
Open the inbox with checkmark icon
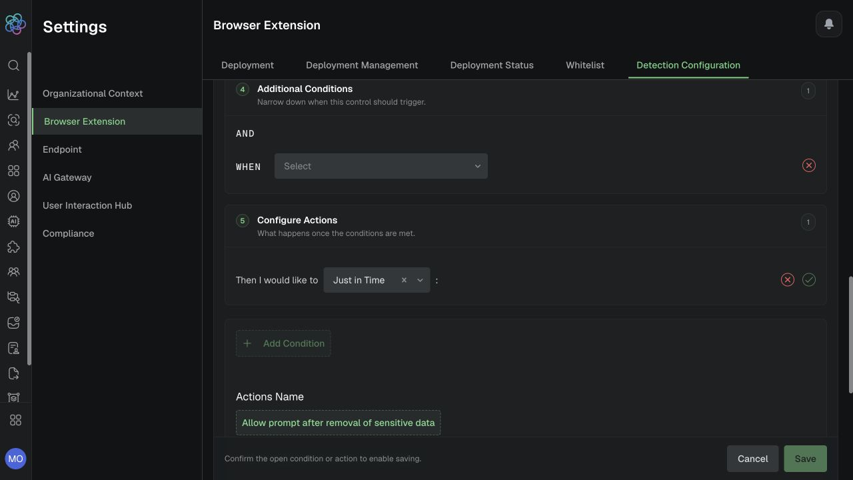(x=13, y=323)
